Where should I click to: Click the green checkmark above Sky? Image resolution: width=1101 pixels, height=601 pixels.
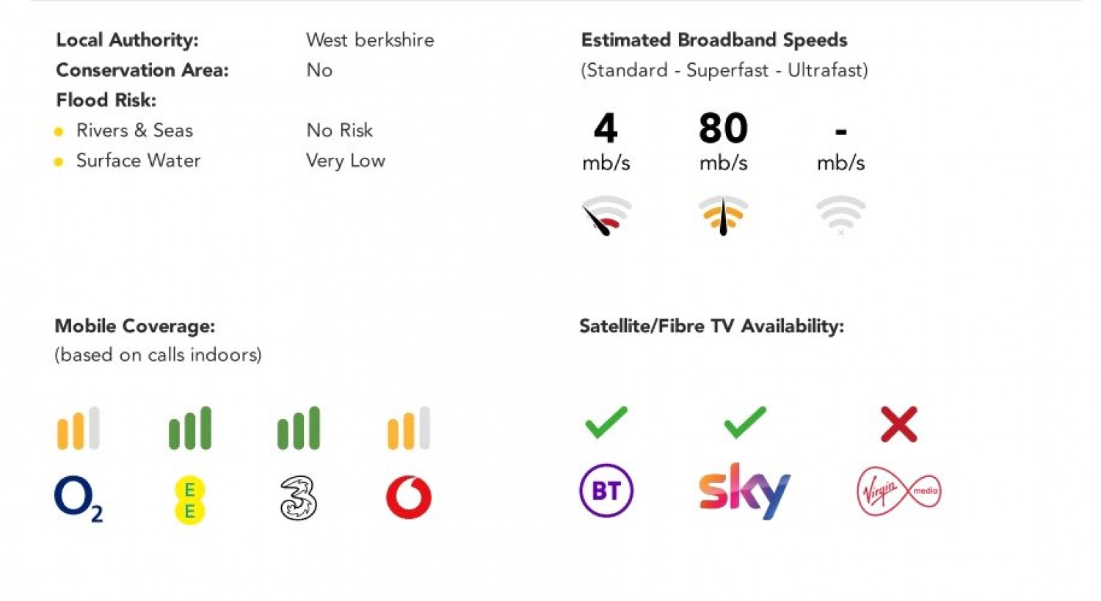tap(745, 423)
